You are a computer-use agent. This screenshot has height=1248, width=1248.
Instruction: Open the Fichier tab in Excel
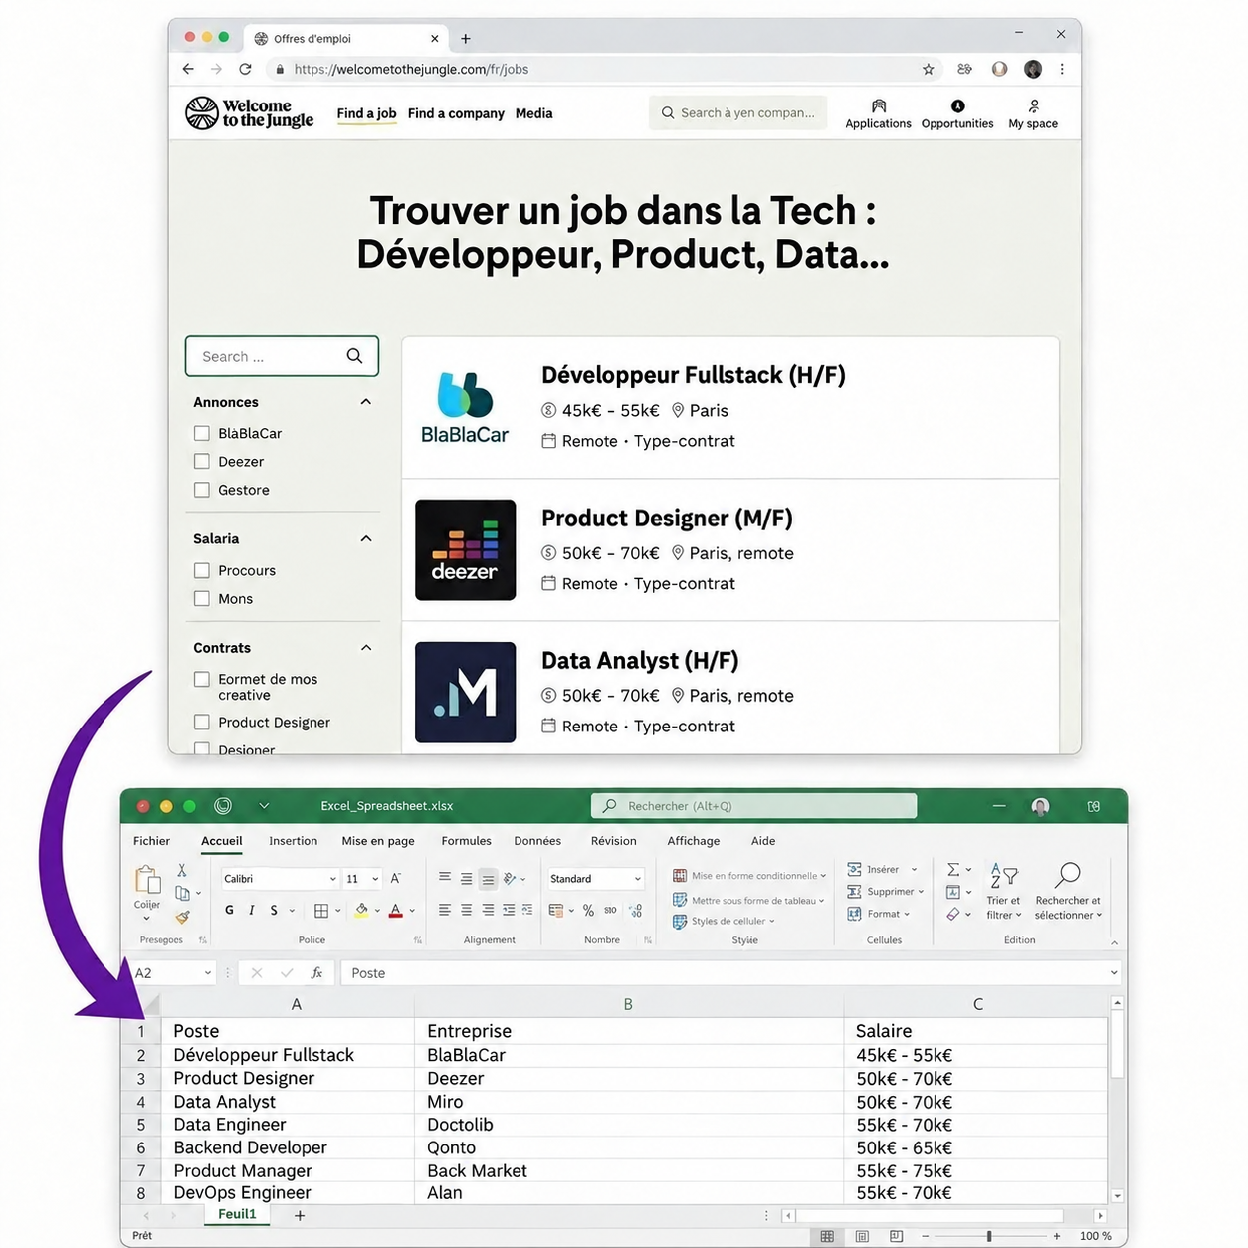[152, 841]
